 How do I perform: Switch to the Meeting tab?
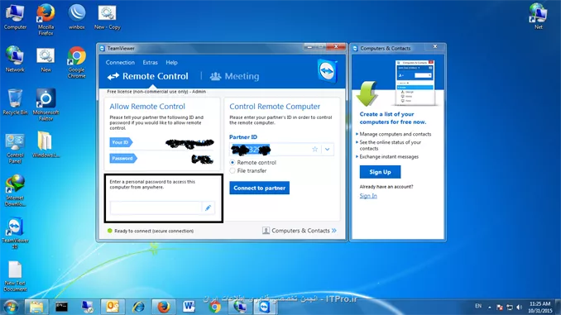234,76
